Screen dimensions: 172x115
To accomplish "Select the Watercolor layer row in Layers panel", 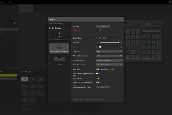I will click(8, 79).
